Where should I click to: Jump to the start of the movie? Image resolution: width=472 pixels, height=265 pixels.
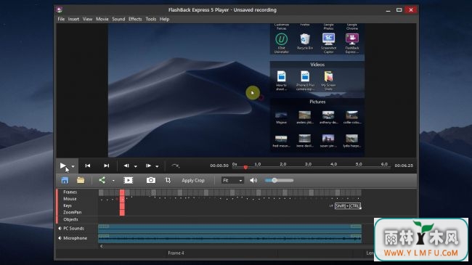[x=88, y=166]
